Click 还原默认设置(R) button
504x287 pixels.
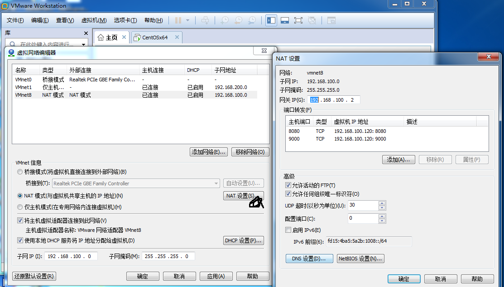[34, 276]
